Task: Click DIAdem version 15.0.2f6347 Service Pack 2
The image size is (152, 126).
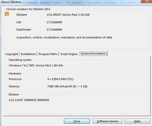Action: (x=68, y=15)
